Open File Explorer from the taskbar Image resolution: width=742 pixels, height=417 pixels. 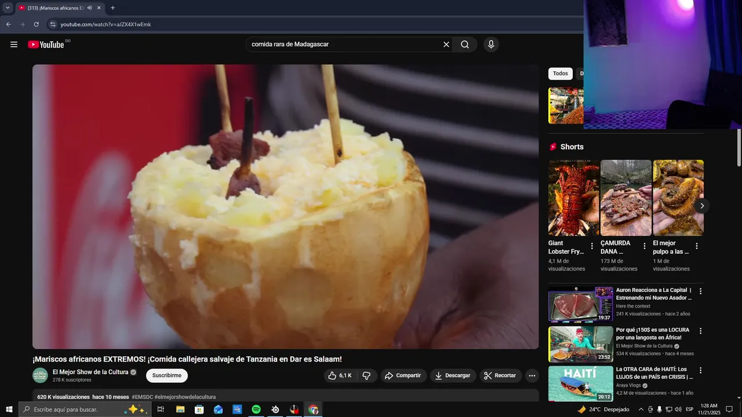[180, 409]
